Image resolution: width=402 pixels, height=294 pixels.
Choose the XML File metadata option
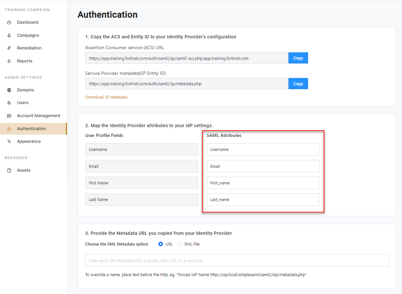pyautogui.click(x=179, y=244)
